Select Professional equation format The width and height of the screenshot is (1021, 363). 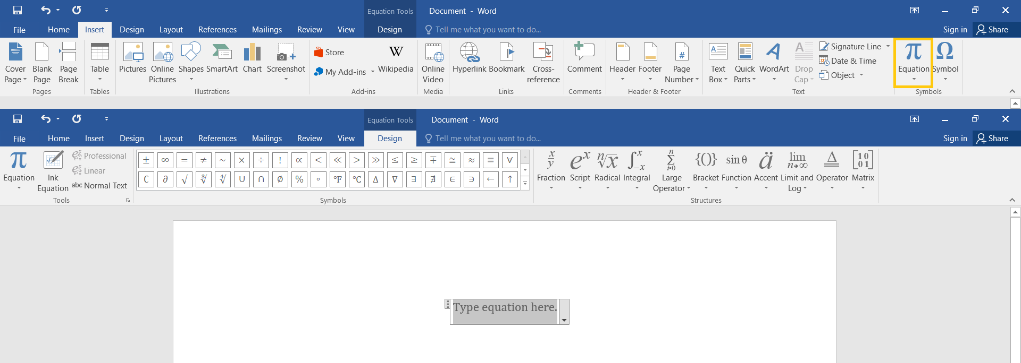[99, 155]
